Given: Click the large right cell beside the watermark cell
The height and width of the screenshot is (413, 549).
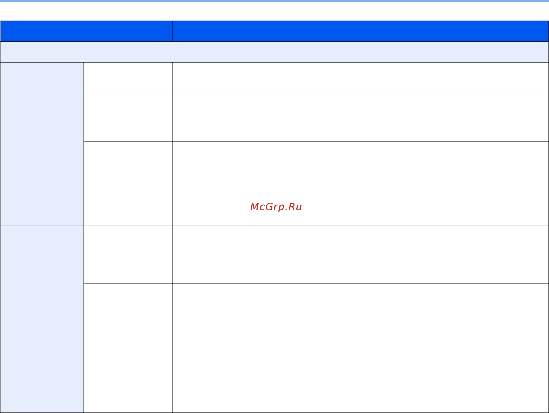Looking at the screenshot, I should [x=434, y=183].
